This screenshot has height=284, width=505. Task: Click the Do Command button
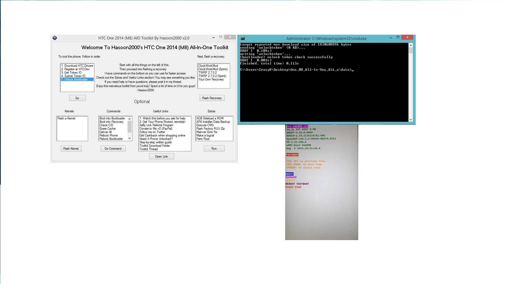[x=113, y=149]
